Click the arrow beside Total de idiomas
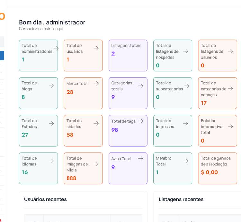241x222 pixels. point(51,161)
